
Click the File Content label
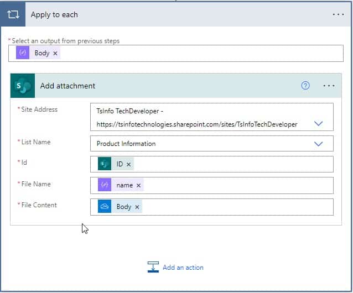39,205
